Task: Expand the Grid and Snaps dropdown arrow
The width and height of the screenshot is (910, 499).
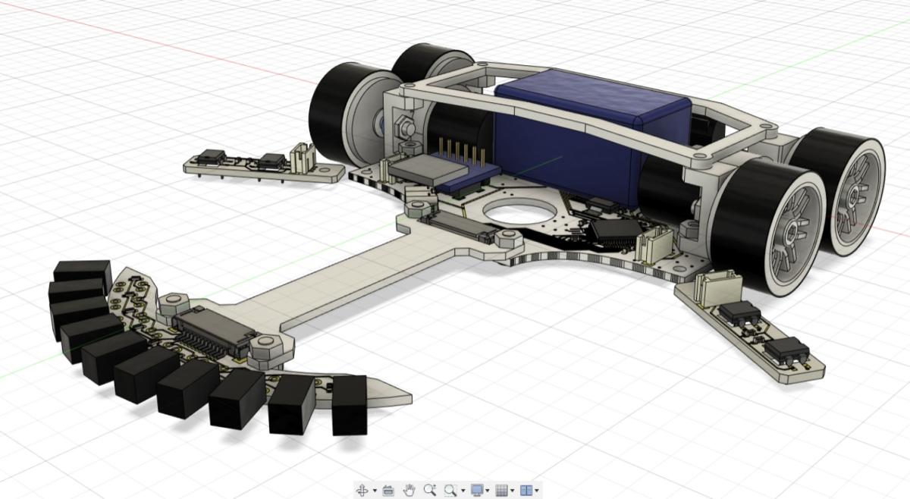Action: point(513,491)
